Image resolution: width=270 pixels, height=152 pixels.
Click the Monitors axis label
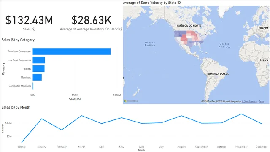click(x=26, y=78)
